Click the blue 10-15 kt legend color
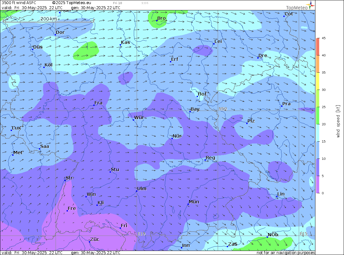The image size is (344, 255). point(318,150)
